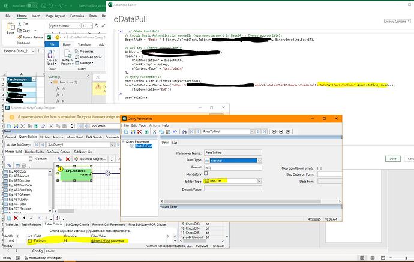Click Paste icon in Query Parameters toolbar
414x262 pixels.
(167, 132)
